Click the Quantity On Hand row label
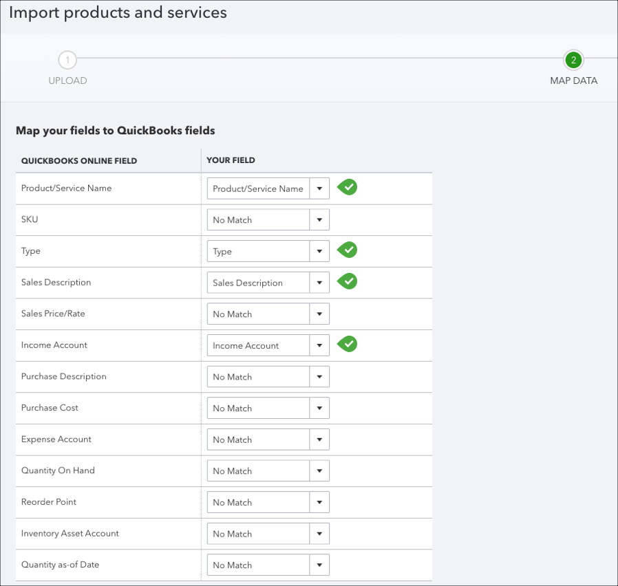Viewport: 618px width, 586px height. coord(58,470)
